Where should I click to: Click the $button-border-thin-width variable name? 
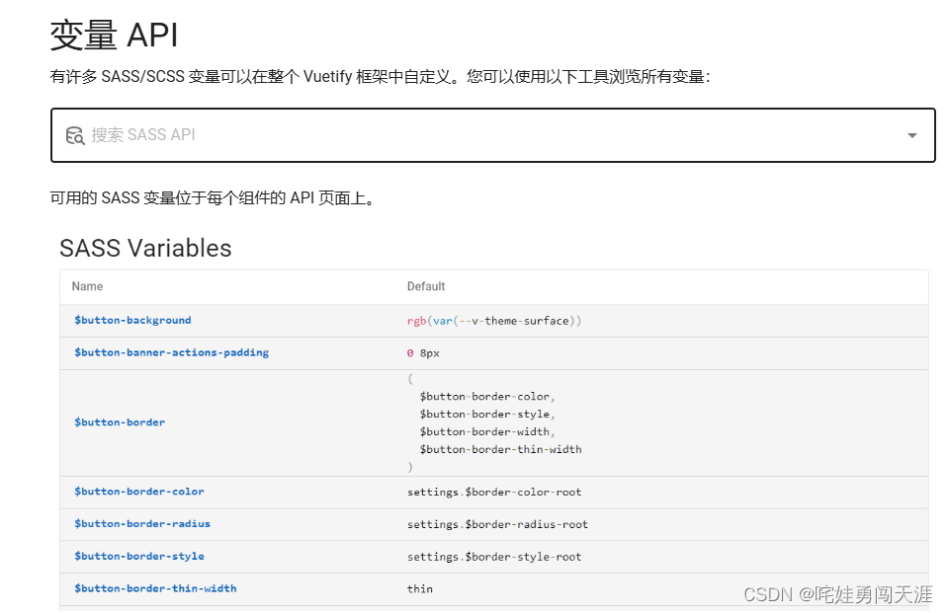tap(155, 588)
